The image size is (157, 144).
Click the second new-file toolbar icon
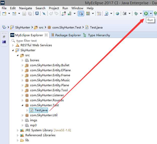coord(14,13)
